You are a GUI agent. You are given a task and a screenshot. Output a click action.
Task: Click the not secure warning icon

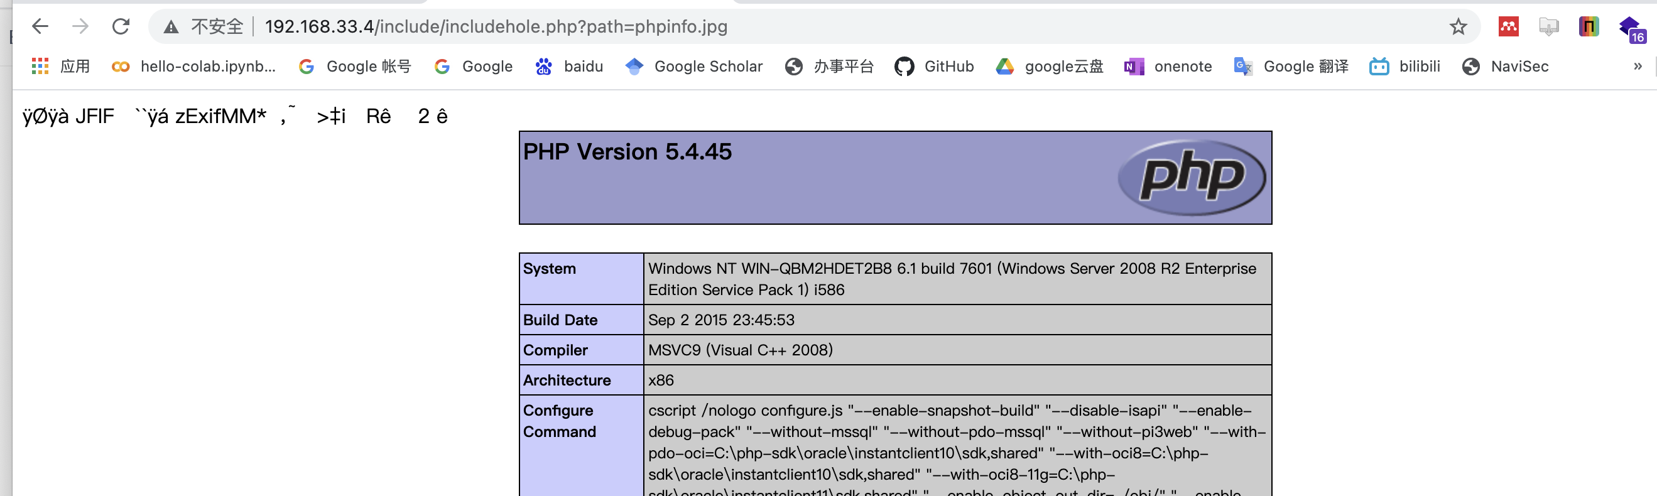(x=170, y=27)
